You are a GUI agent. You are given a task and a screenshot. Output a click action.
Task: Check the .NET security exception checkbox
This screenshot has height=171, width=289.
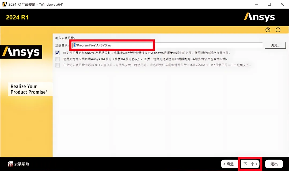(58, 65)
